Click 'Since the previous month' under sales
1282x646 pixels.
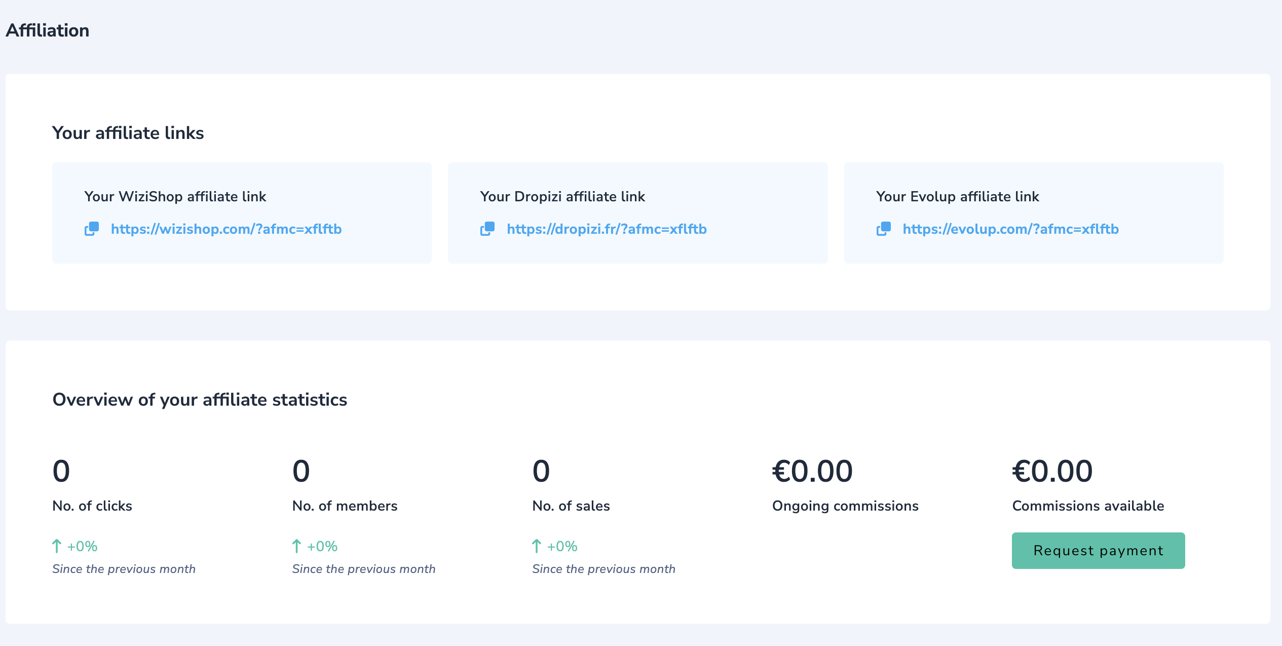pos(604,569)
